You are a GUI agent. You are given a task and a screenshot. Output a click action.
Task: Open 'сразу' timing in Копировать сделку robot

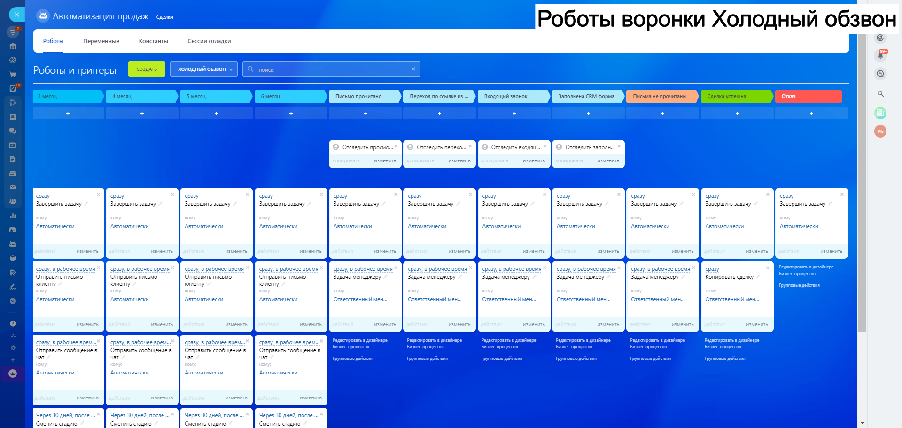click(712, 269)
